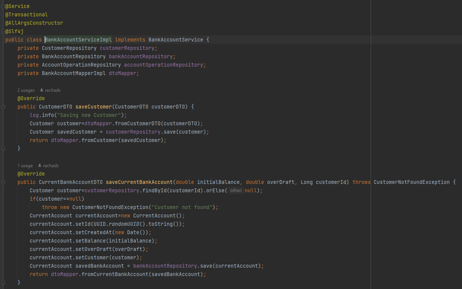Place caret on BankAccountServiceImpl class name
This screenshot has width=462, height=289.
tap(78, 40)
